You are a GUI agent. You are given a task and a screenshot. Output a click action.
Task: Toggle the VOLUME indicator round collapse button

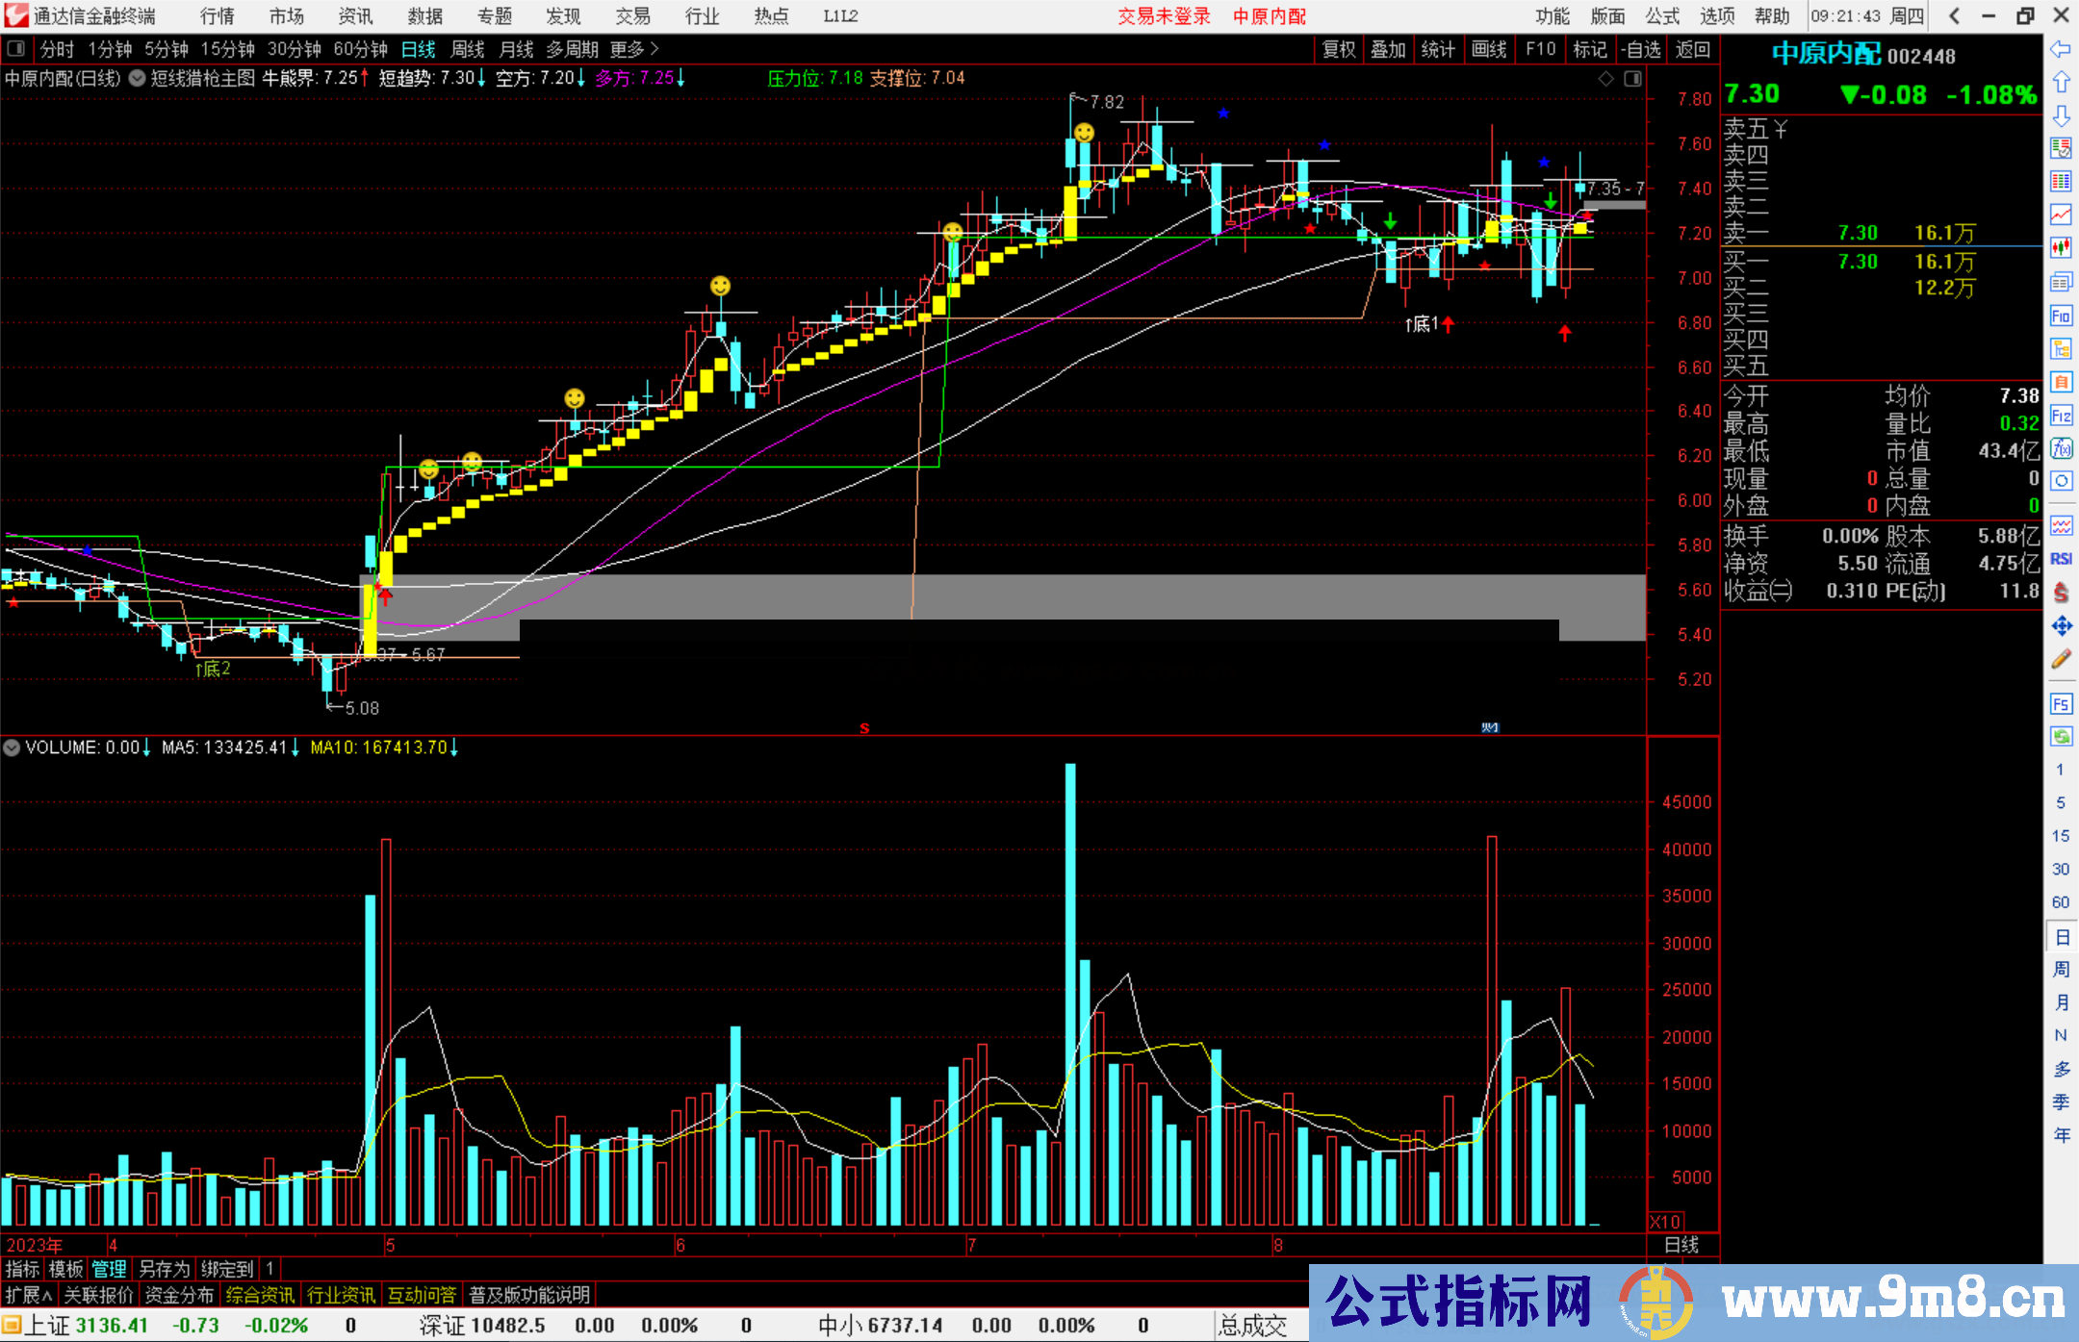pos(13,747)
